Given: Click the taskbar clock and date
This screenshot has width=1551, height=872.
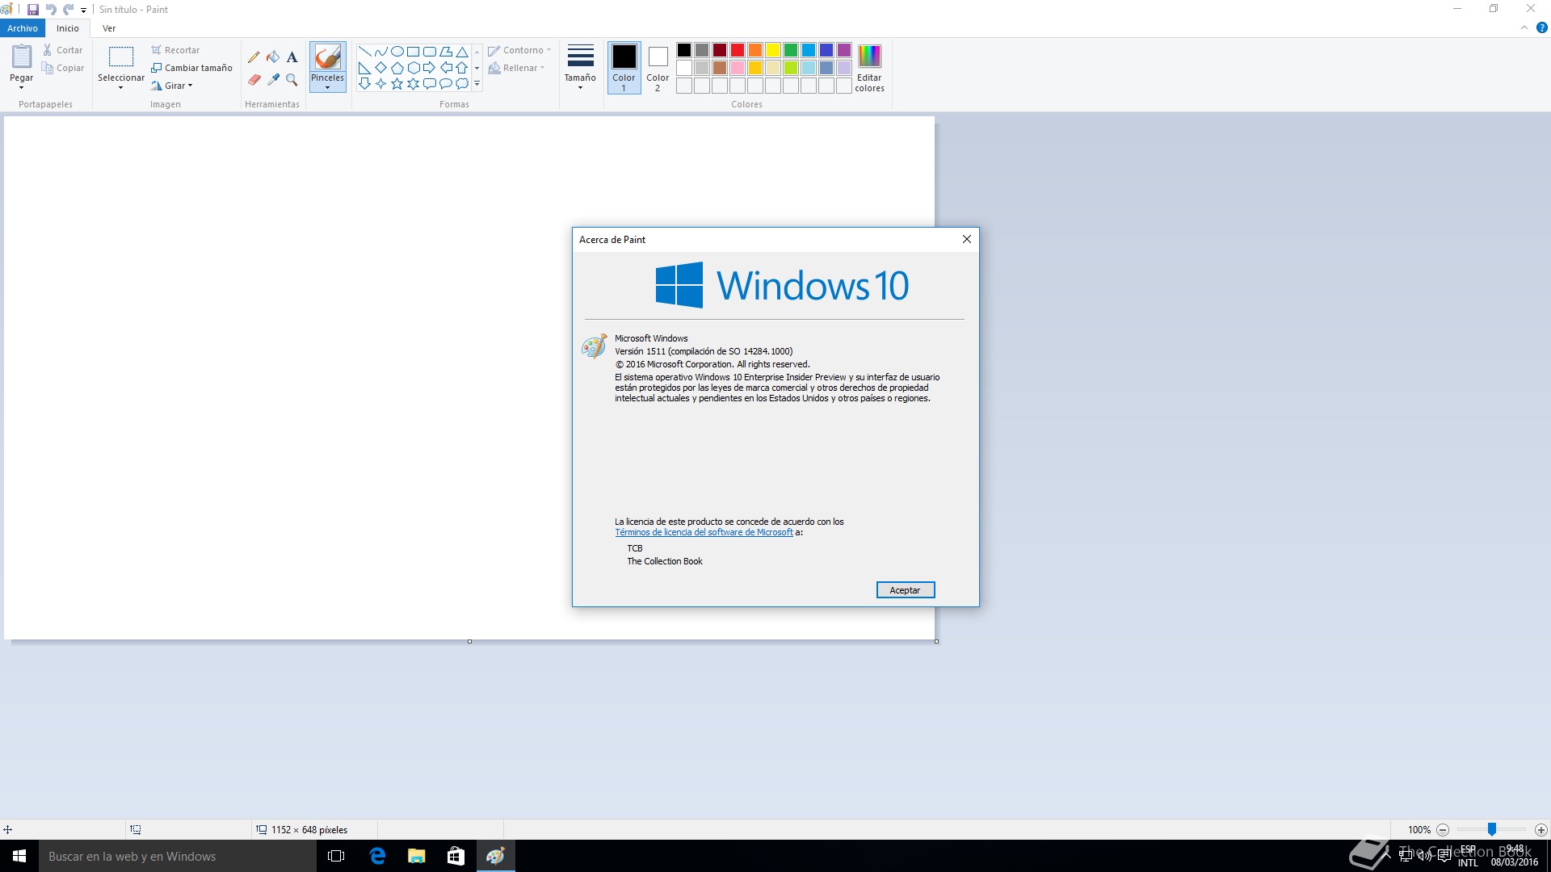Looking at the screenshot, I should (x=1515, y=856).
